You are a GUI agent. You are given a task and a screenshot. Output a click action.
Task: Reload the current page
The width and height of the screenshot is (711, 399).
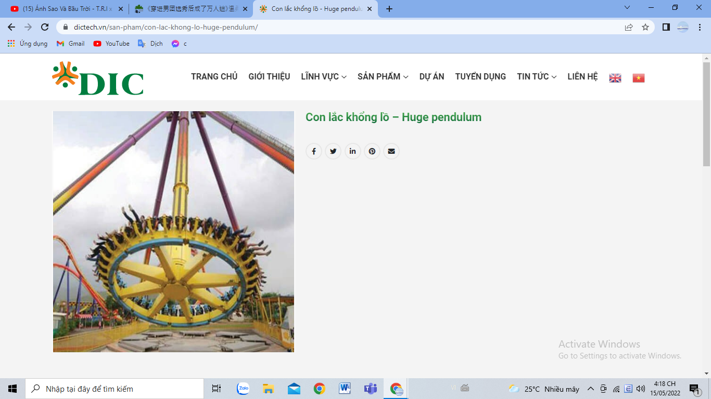pyautogui.click(x=45, y=27)
